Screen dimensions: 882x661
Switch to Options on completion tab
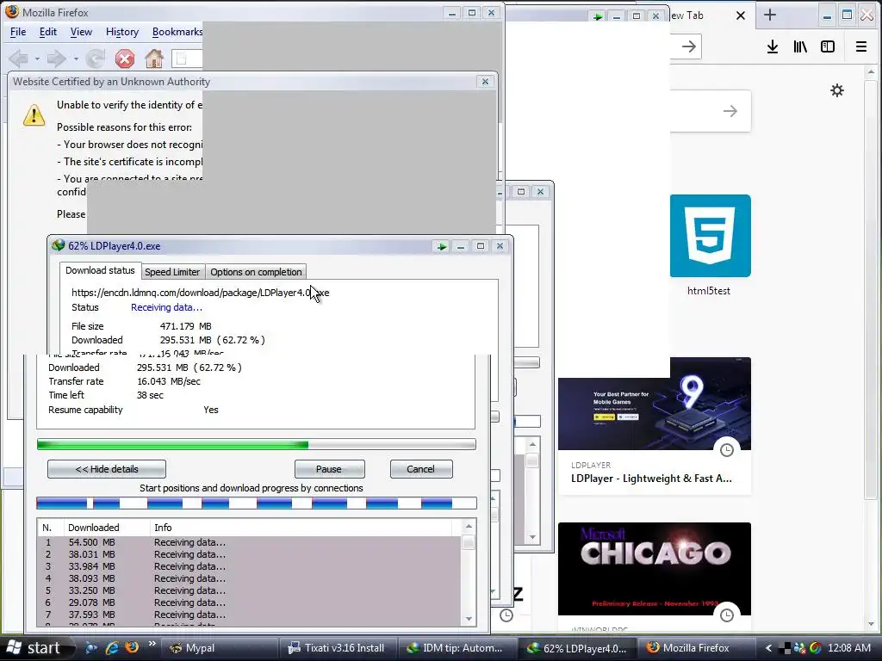pyautogui.click(x=256, y=272)
